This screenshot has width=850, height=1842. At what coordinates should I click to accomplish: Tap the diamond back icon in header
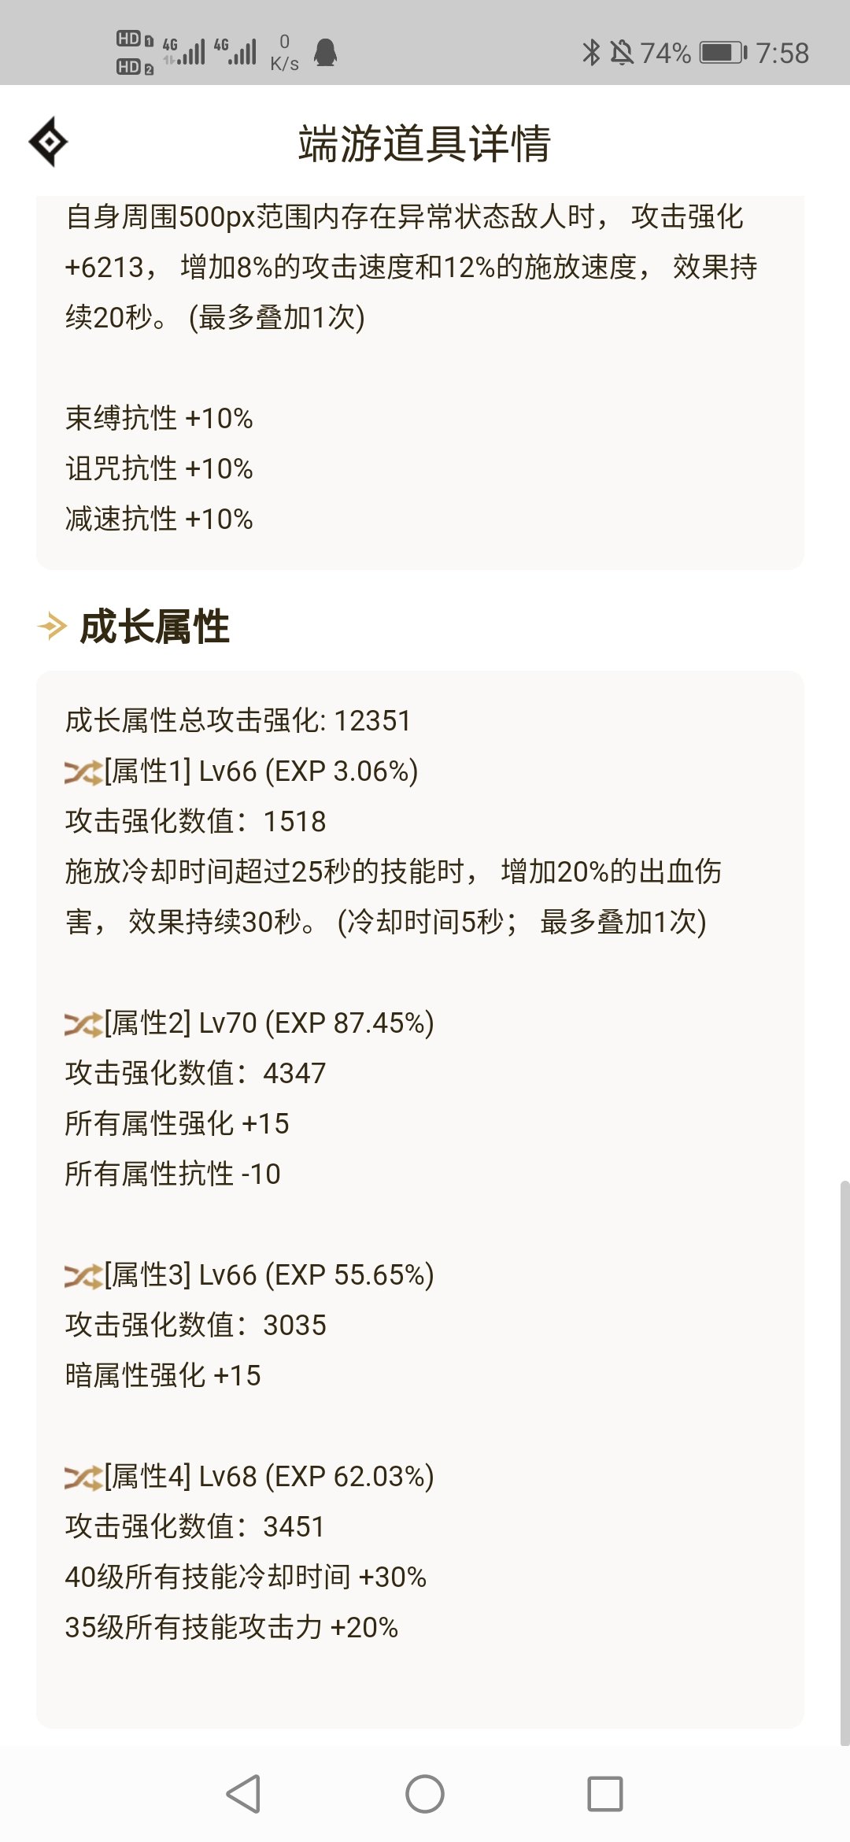[x=49, y=142]
